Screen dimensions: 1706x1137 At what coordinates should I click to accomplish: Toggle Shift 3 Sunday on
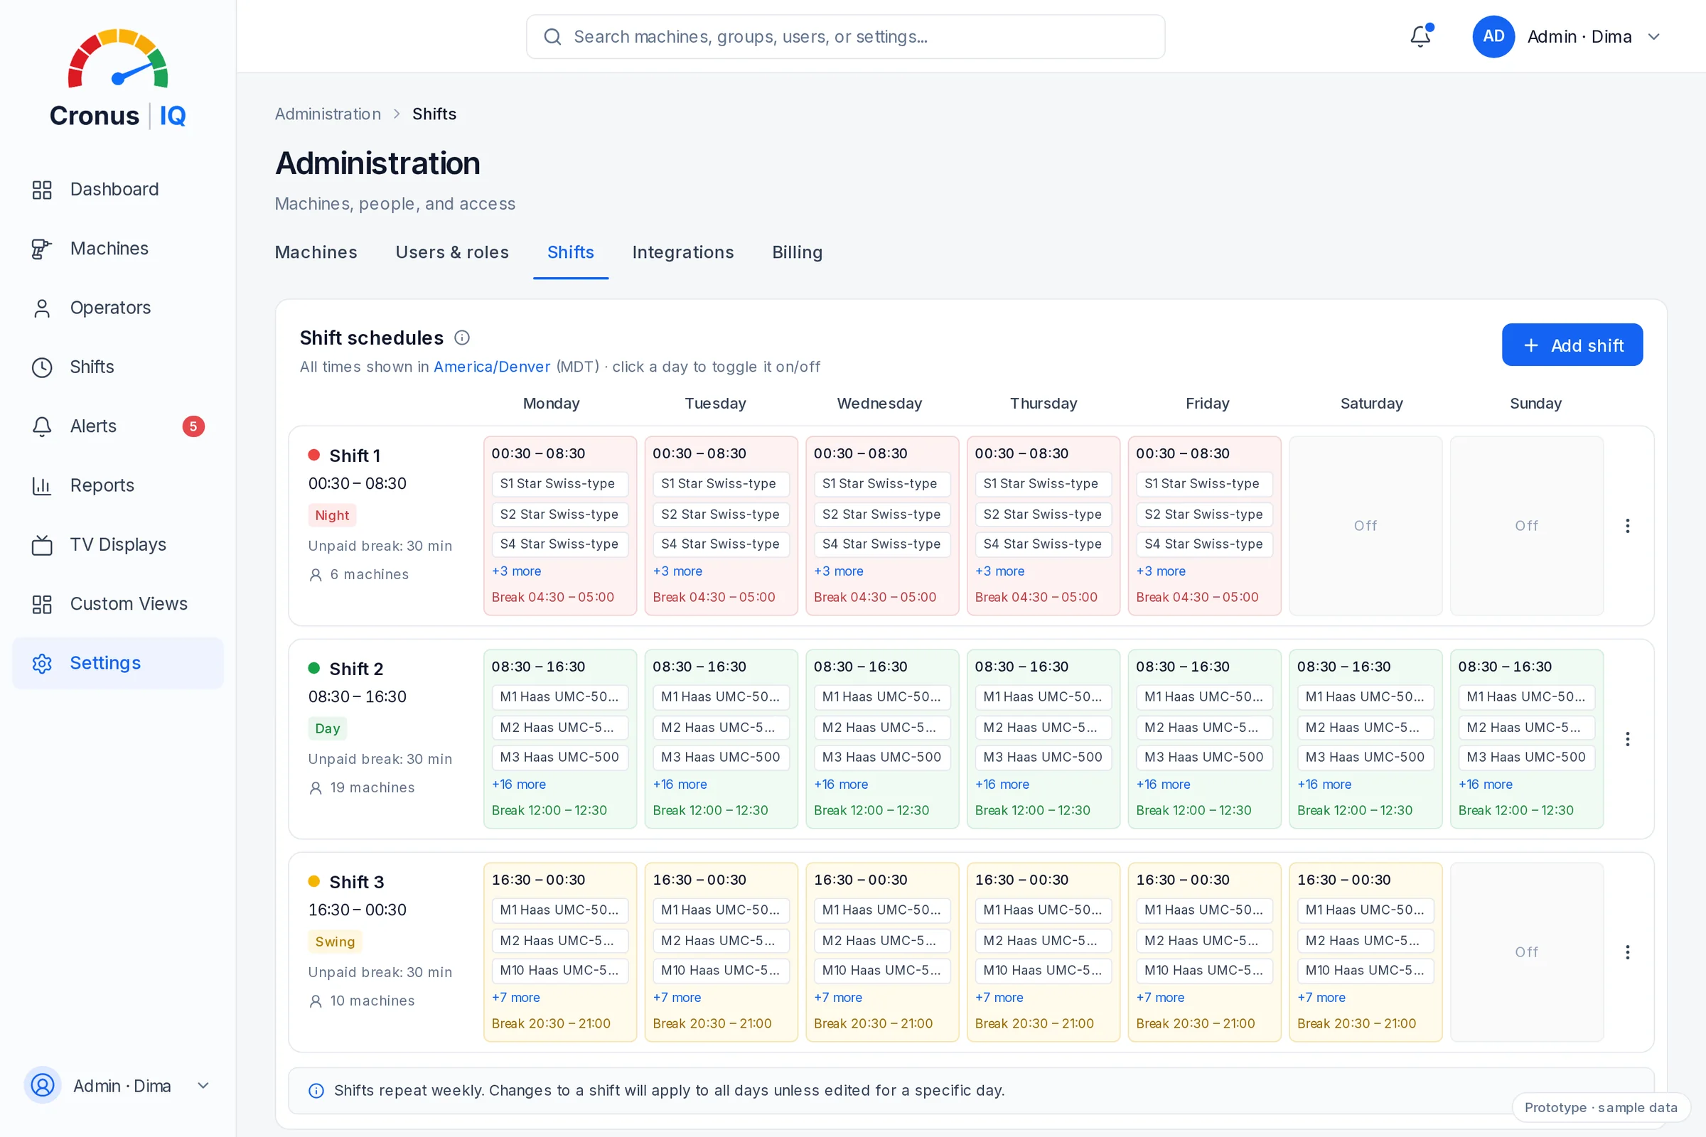click(x=1526, y=952)
